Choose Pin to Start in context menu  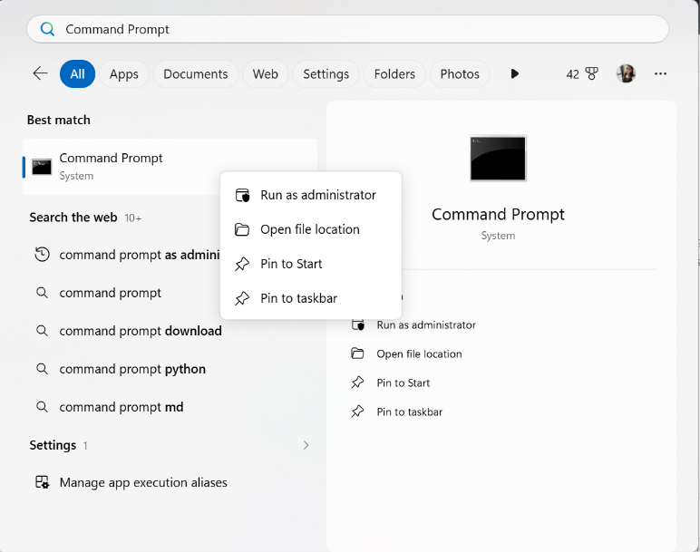click(311, 264)
